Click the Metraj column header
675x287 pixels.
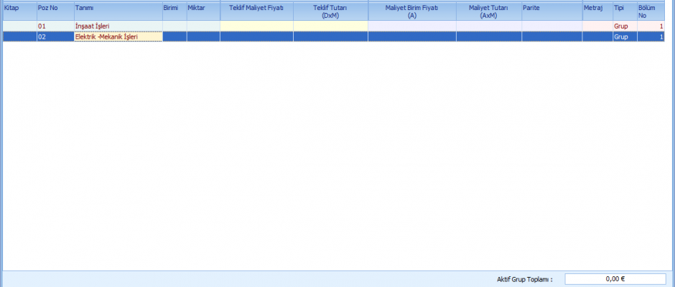[x=596, y=11]
